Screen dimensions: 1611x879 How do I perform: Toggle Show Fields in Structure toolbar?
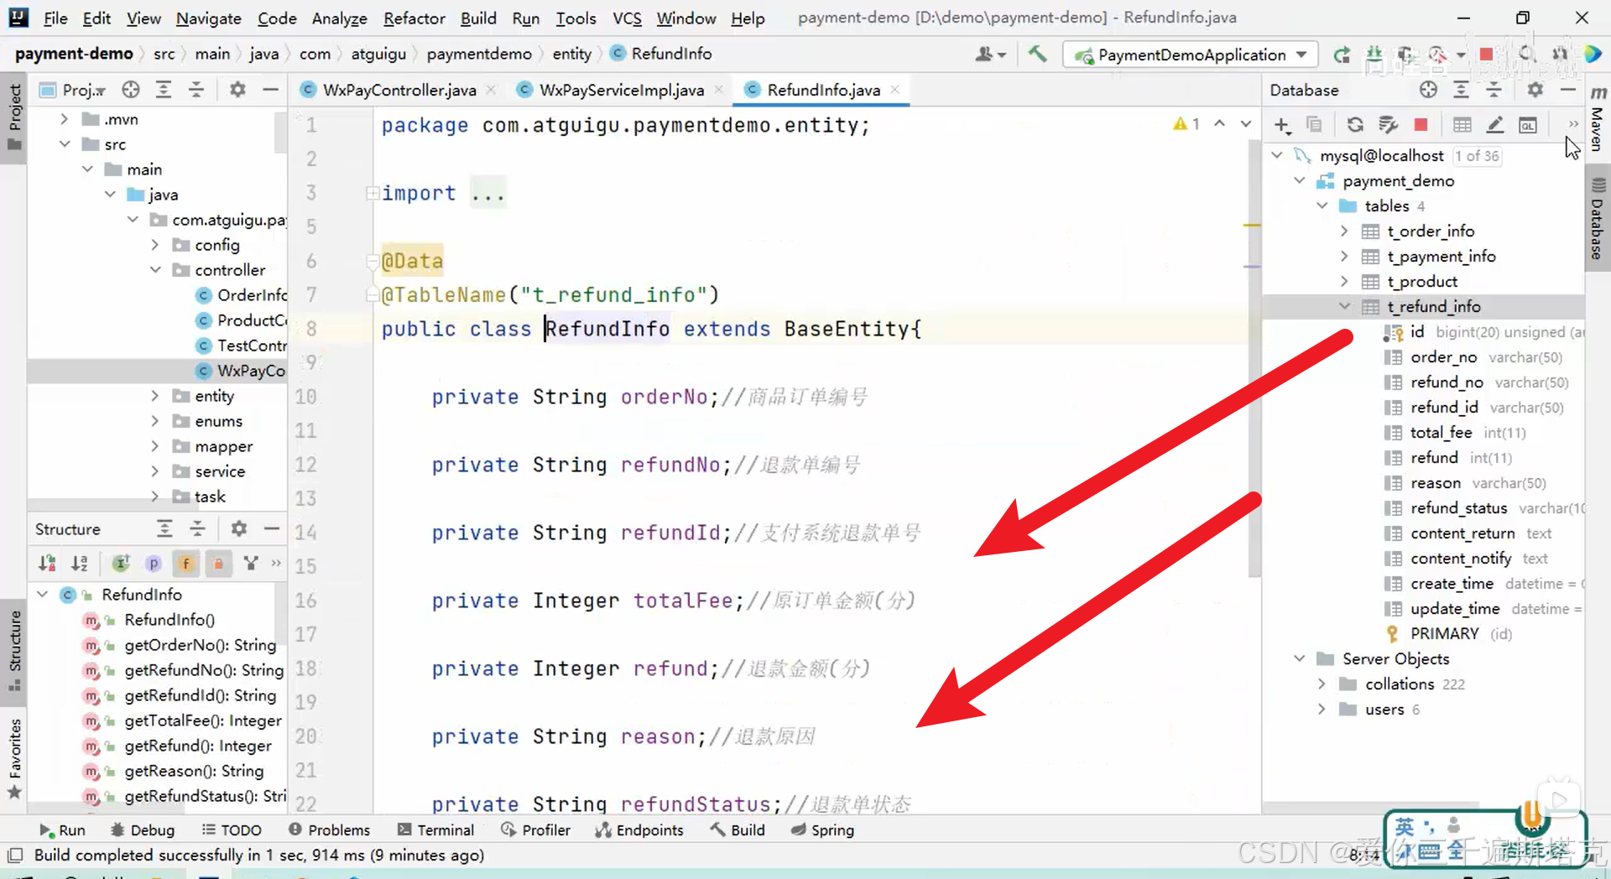tap(186, 564)
